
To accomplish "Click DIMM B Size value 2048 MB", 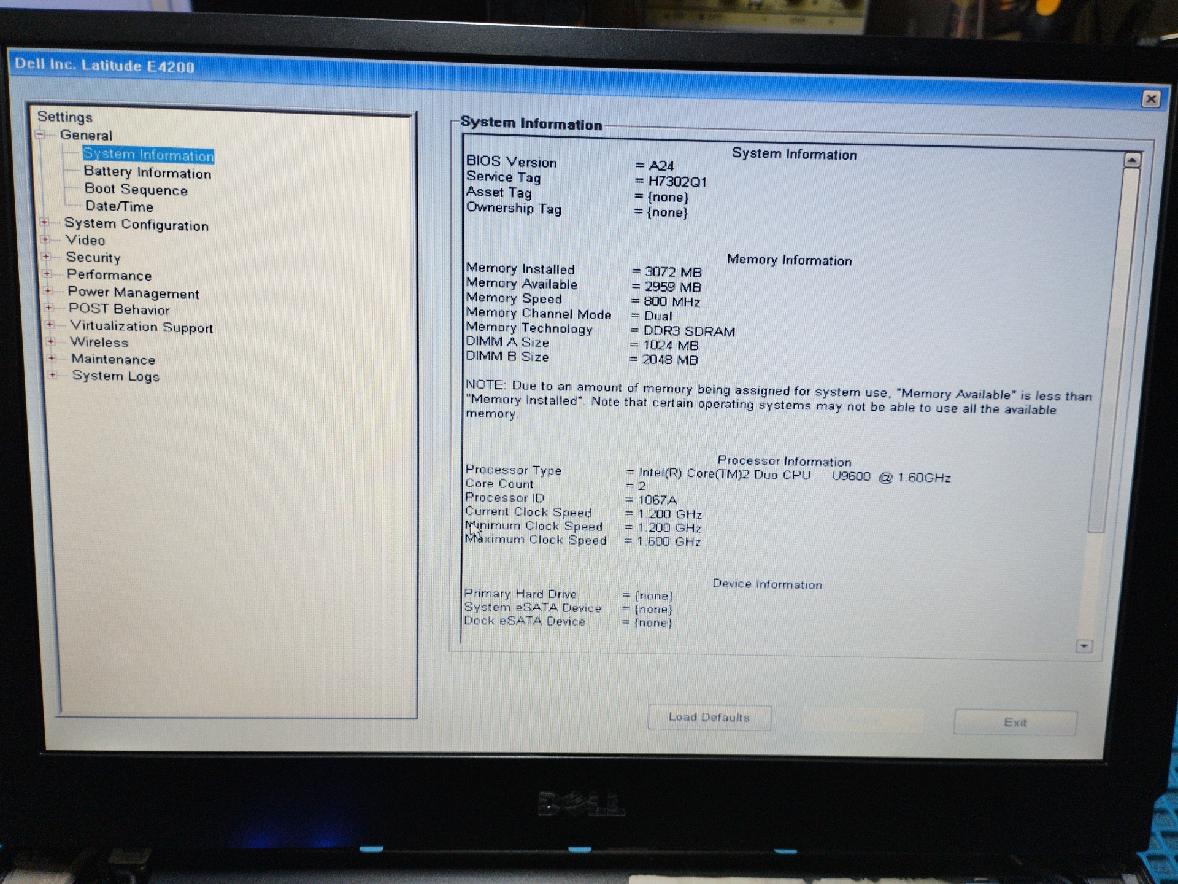I will coord(669,360).
